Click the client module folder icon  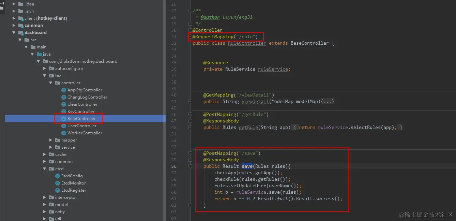[20, 18]
